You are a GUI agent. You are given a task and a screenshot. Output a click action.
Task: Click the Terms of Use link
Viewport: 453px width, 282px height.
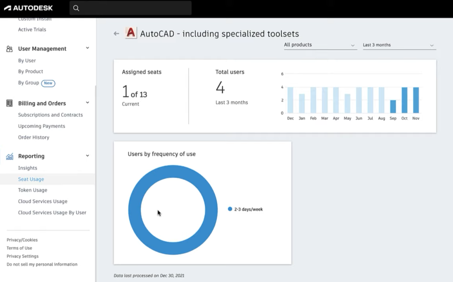pyautogui.click(x=19, y=248)
